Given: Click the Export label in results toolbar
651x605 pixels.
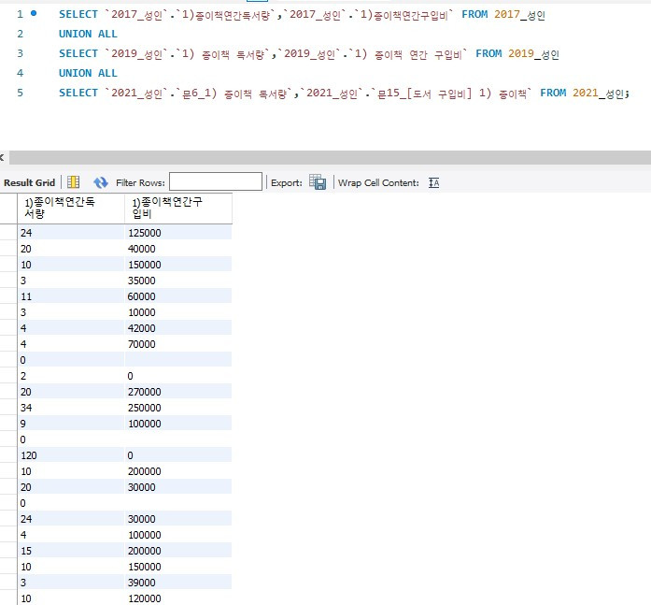Looking at the screenshot, I should (286, 183).
